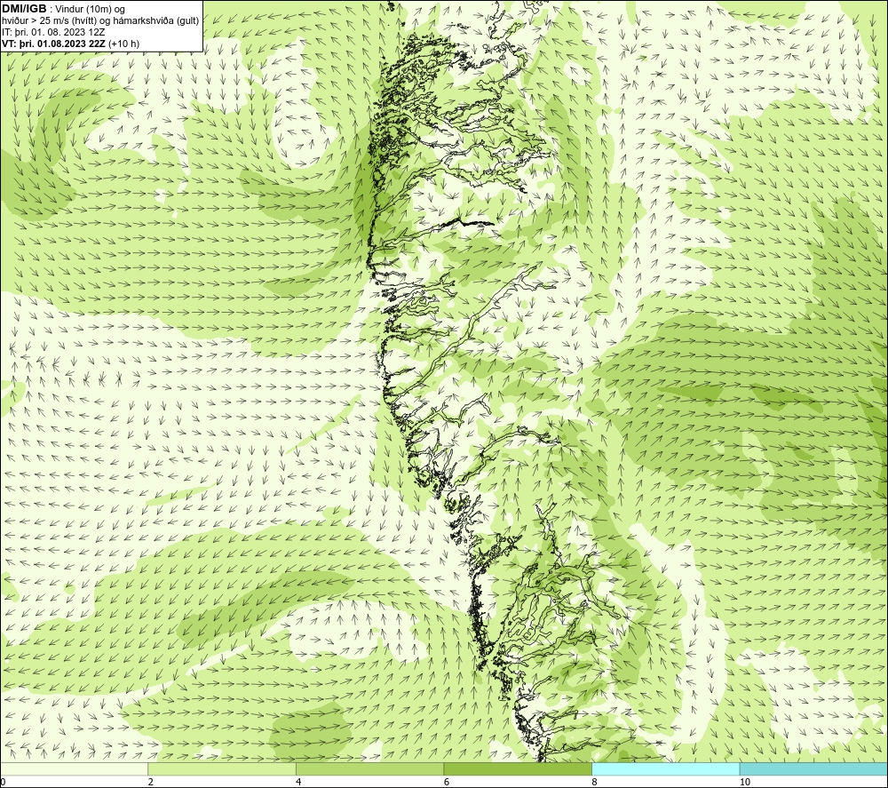Click the scale label '10'
888x788 pixels.
[x=745, y=782]
